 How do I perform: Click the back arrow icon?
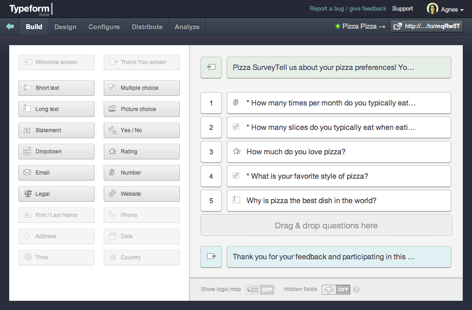pyautogui.click(x=10, y=26)
